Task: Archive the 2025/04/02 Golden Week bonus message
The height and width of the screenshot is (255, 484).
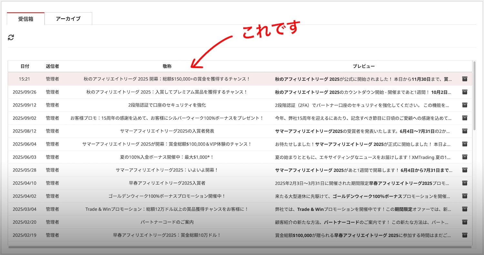Action: point(465,196)
